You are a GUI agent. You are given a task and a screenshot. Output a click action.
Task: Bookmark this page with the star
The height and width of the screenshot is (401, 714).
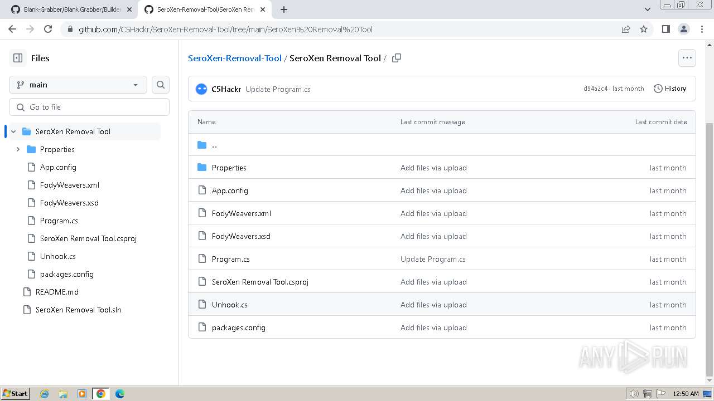click(644, 29)
